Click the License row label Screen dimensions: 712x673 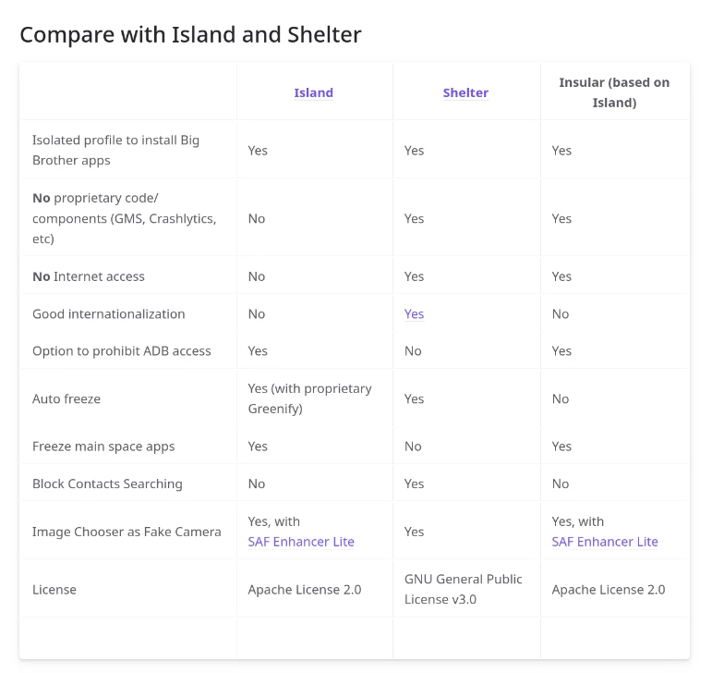pos(54,590)
